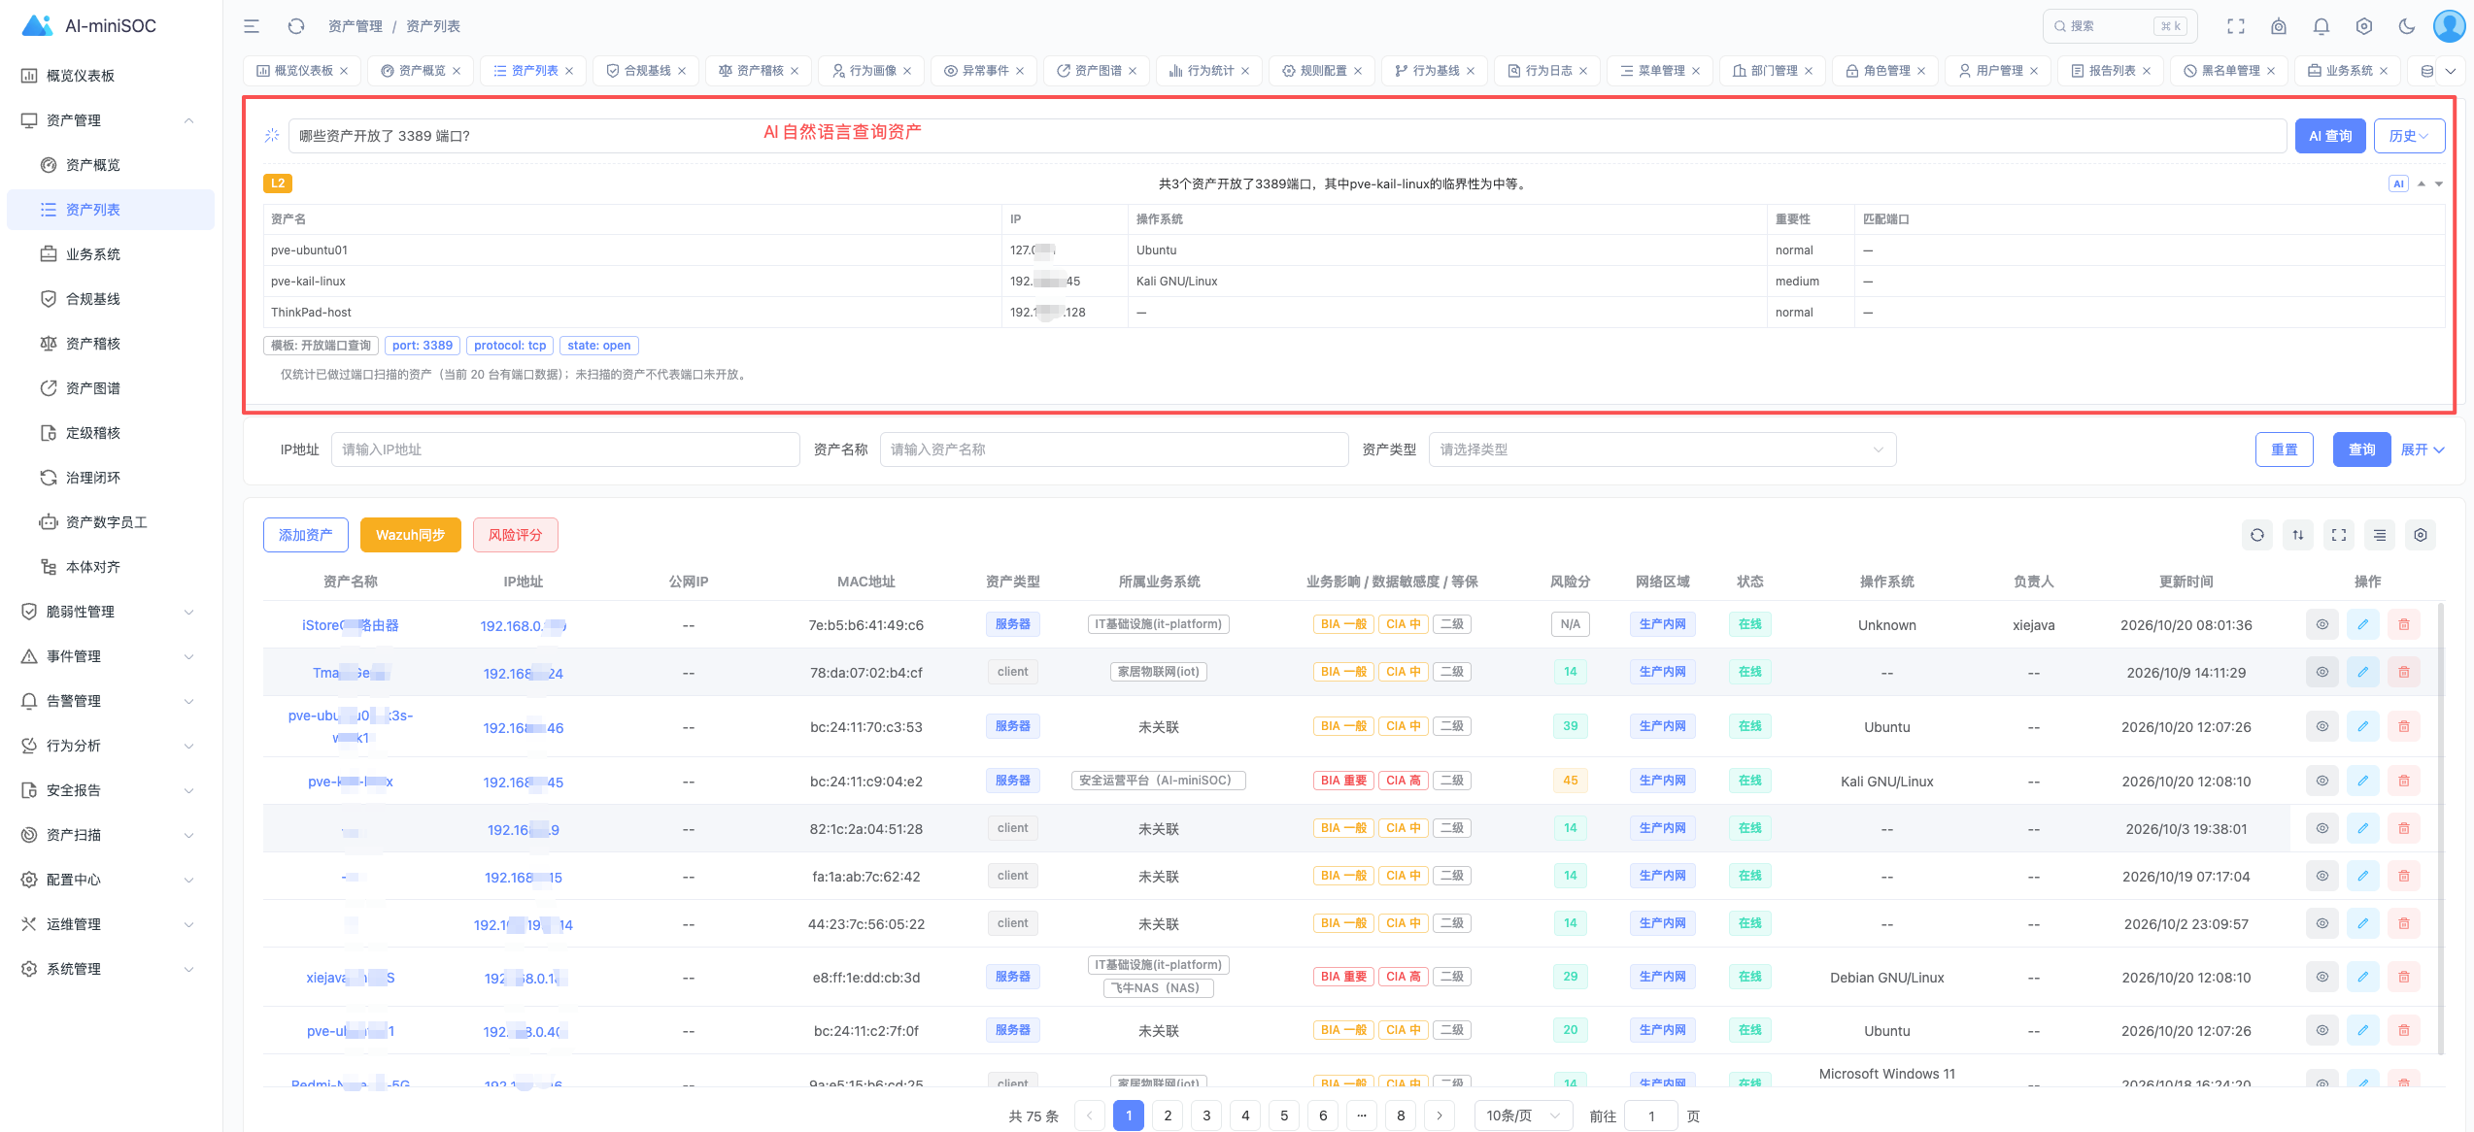Open top bar settings hexagon icon
The height and width of the screenshot is (1132, 2474).
(2364, 26)
